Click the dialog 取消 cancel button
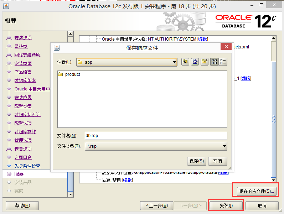284x214 pixels. (217, 161)
